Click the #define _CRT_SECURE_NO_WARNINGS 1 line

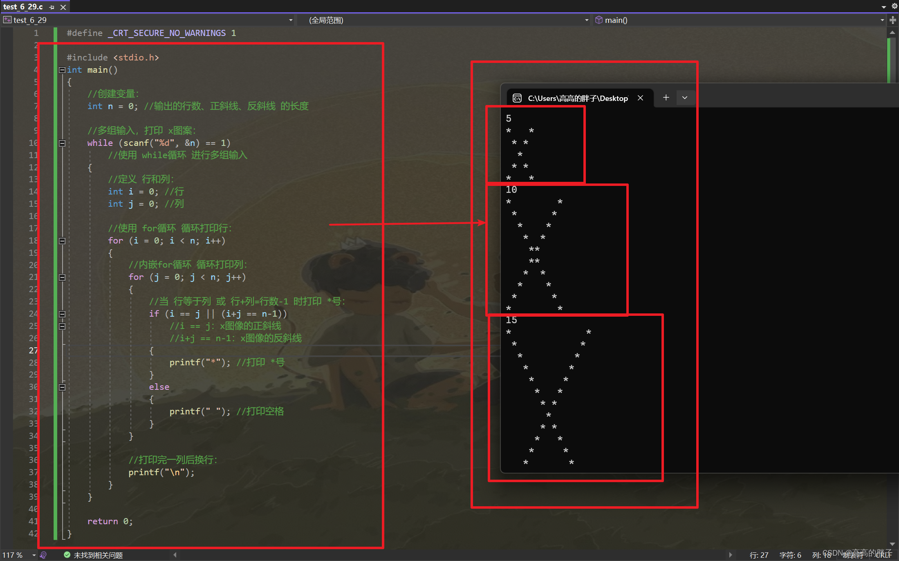[x=151, y=33]
